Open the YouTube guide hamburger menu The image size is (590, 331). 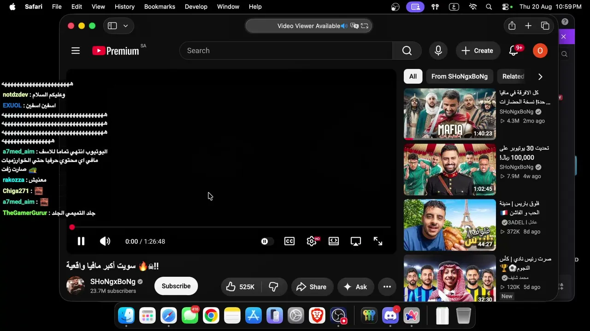[x=76, y=51]
